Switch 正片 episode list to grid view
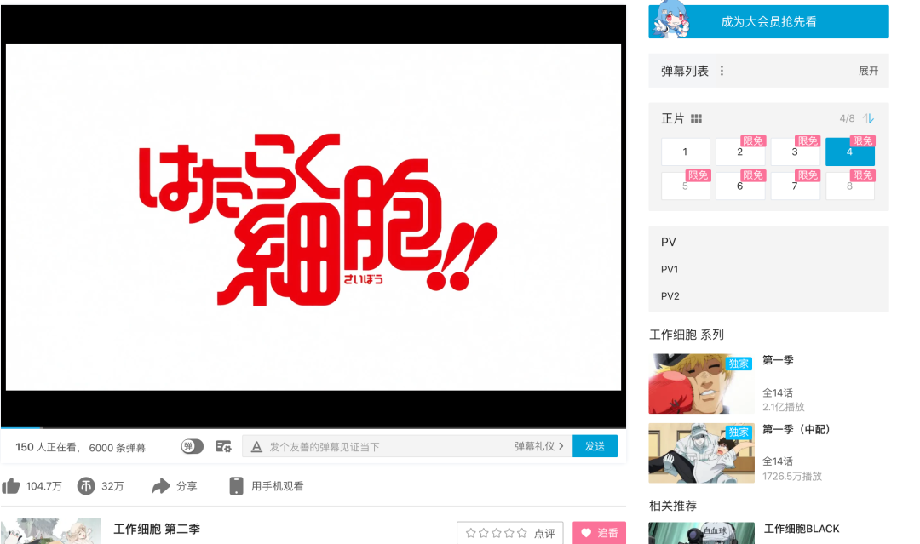 [696, 118]
